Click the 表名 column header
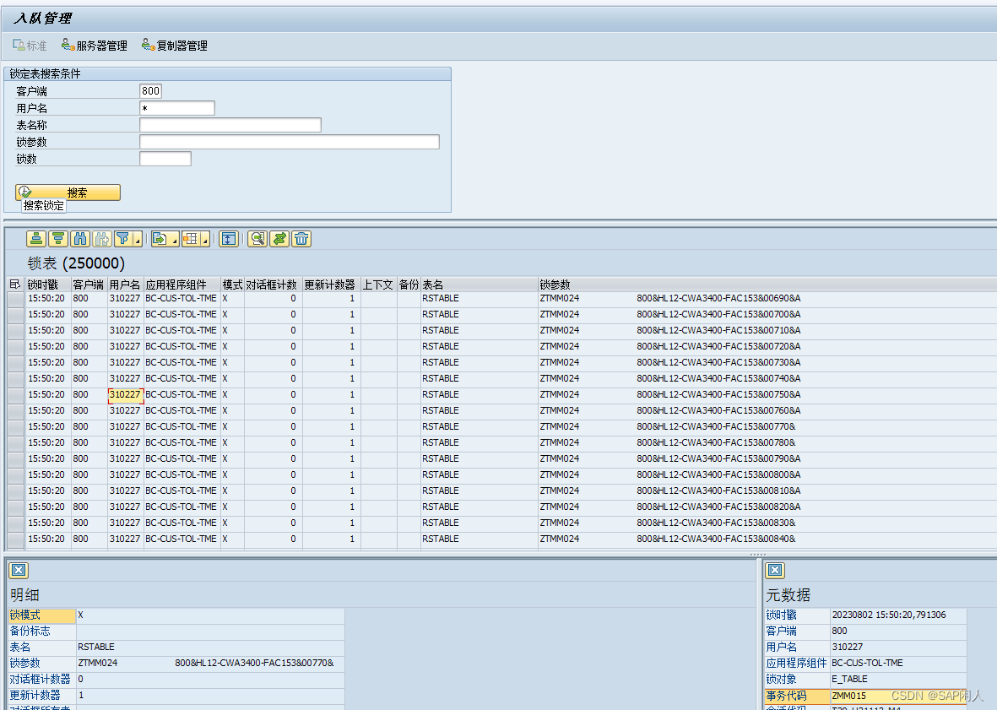Viewport: 997px width, 710px height. click(x=479, y=285)
